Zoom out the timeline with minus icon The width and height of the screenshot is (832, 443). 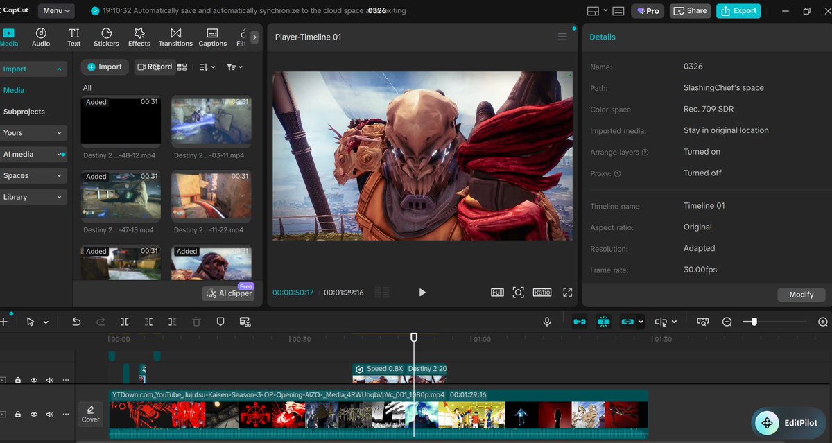point(727,322)
